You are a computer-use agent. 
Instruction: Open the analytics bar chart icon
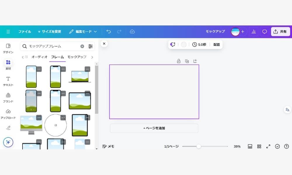coord(253,32)
